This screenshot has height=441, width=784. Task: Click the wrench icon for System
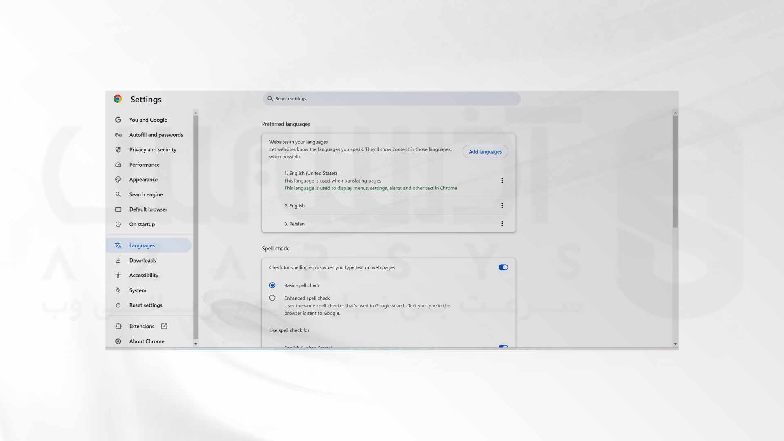[118, 290]
